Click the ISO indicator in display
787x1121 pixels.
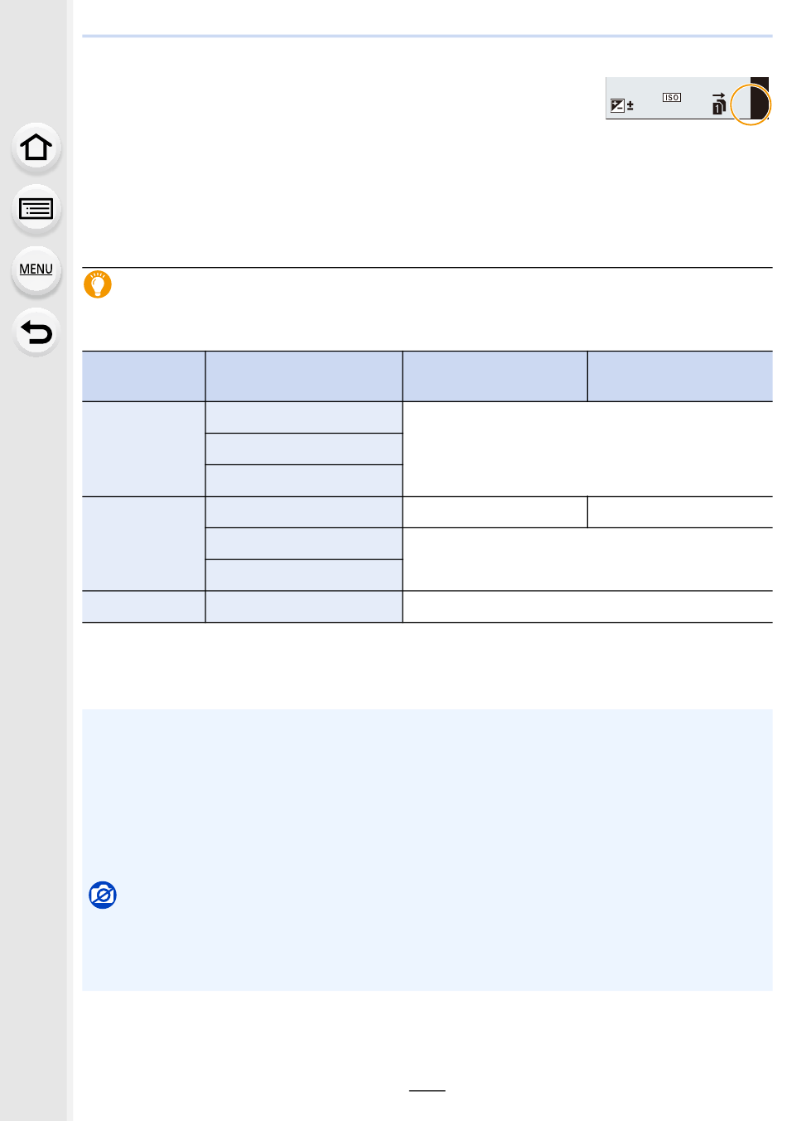click(x=672, y=98)
